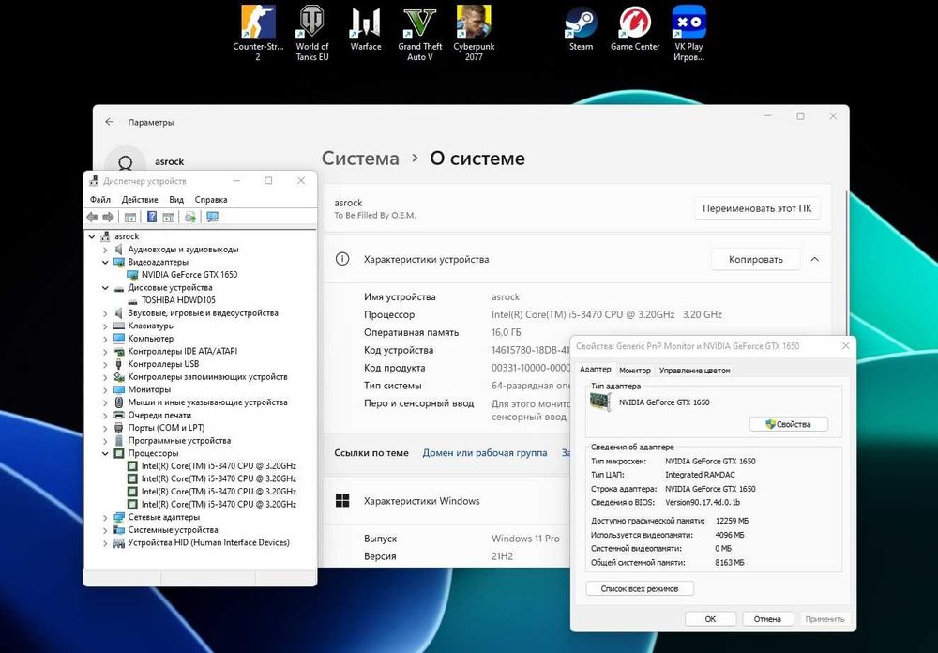This screenshot has width=938, height=653.
Task: Launch Grand Theft Auto V shortcut
Action: point(420,33)
